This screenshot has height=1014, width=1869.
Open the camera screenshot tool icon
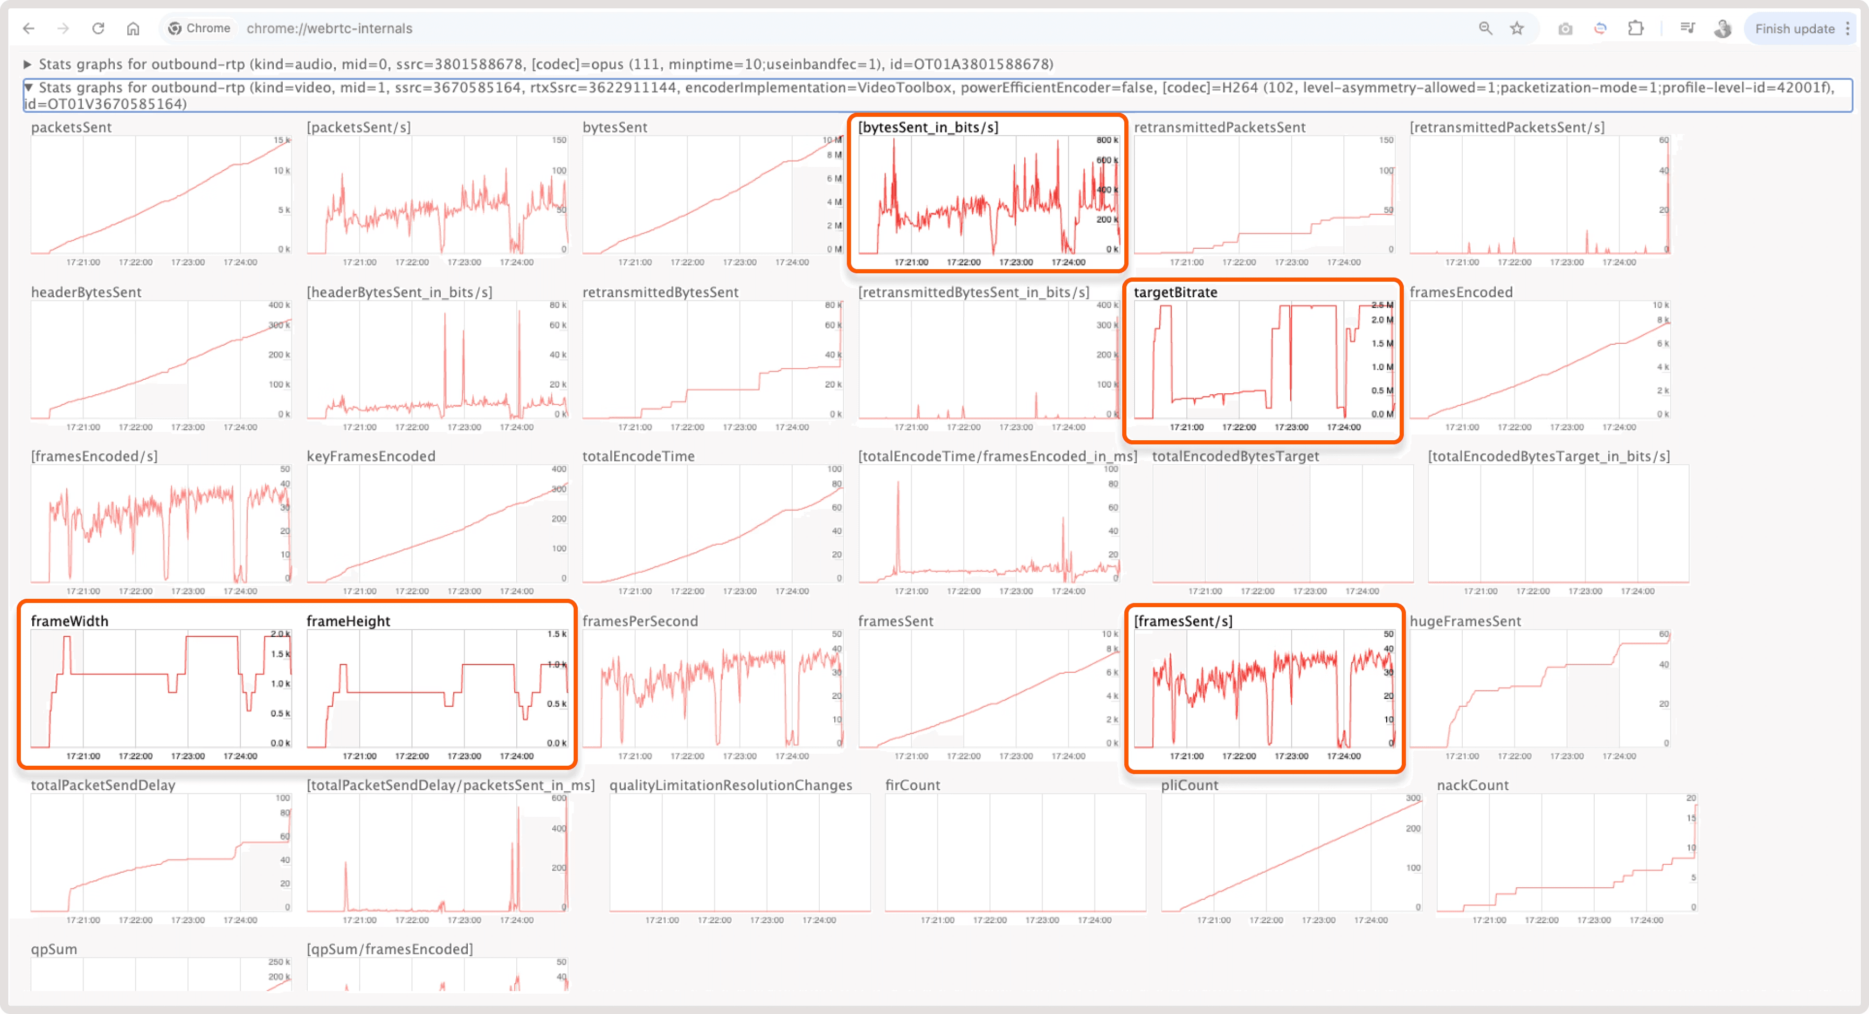click(1565, 28)
